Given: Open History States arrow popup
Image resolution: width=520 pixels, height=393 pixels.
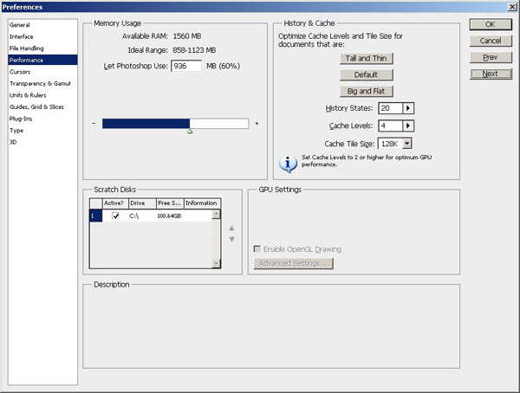Looking at the screenshot, I should coord(408,108).
